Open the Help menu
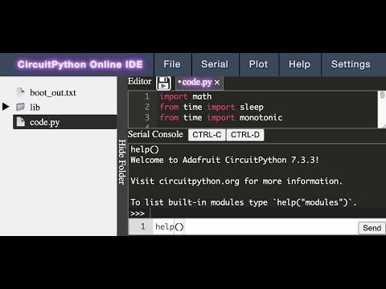This screenshot has height=289, width=386. click(300, 64)
